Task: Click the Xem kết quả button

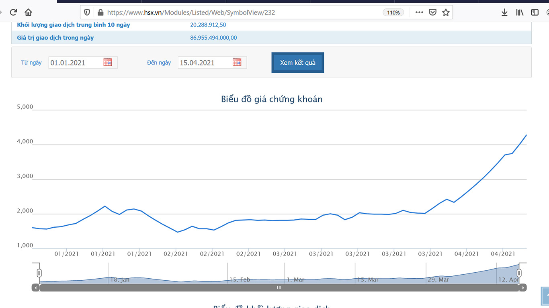Action: tap(298, 63)
